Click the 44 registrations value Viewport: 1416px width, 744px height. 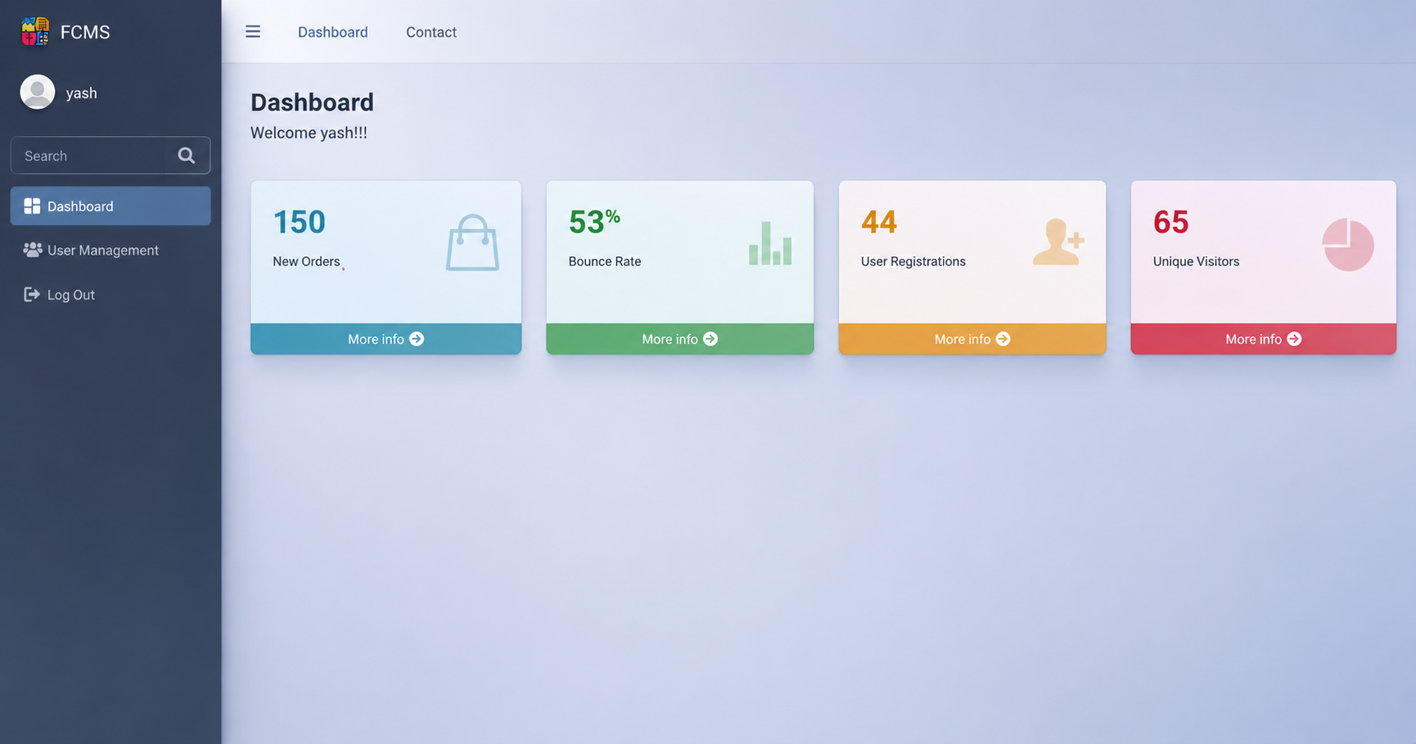coord(879,222)
